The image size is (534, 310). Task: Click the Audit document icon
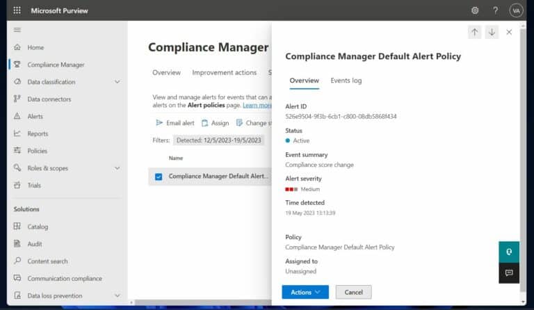point(17,244)
